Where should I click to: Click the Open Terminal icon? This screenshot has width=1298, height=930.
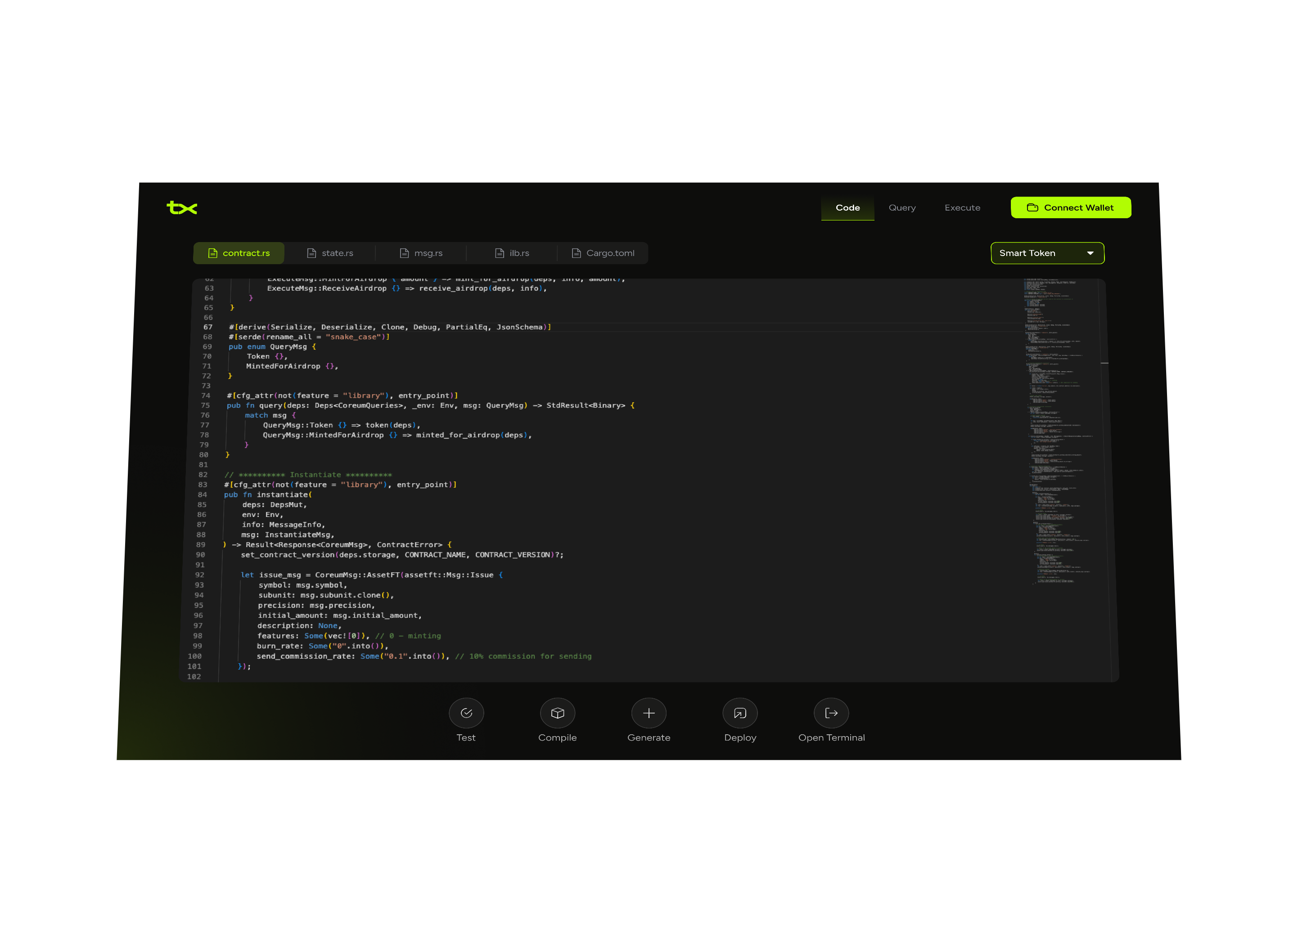point(831,713)
